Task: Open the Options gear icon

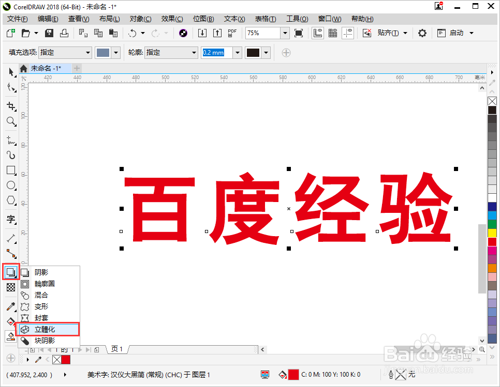Action: 422,33
